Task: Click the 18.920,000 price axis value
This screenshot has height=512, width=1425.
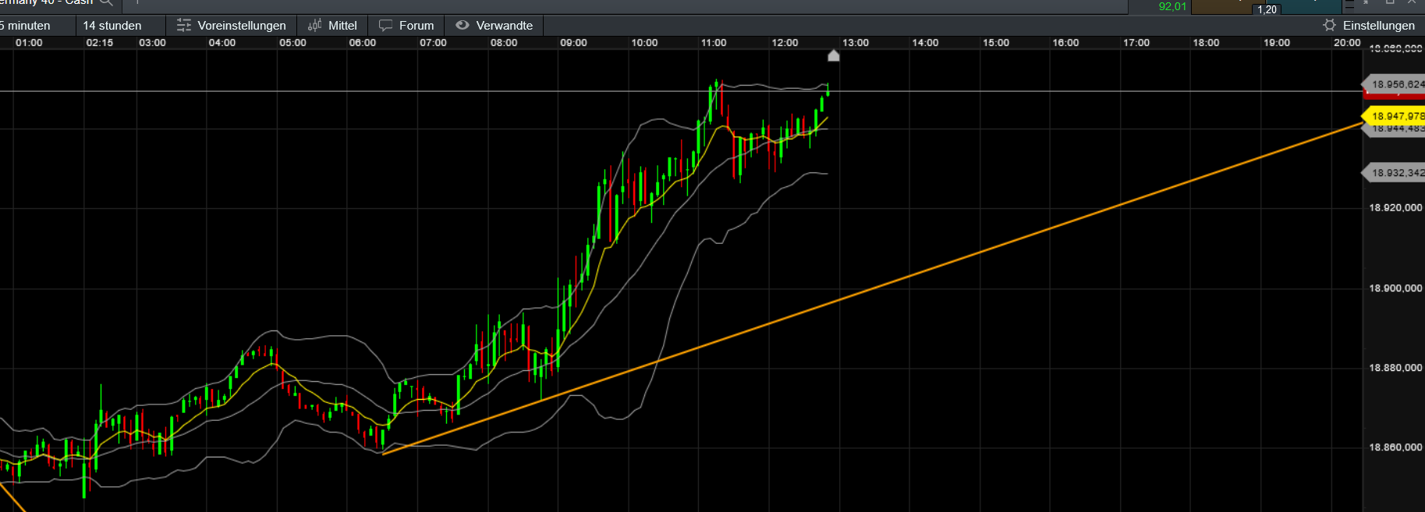Action: click(x=1396, y=208)
